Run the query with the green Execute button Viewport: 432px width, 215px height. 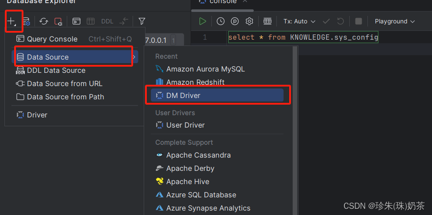pos(203,21)
